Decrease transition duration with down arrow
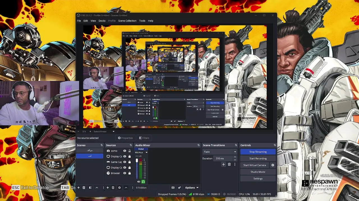This screenshot has height=201, width=359. coord(235,160)
